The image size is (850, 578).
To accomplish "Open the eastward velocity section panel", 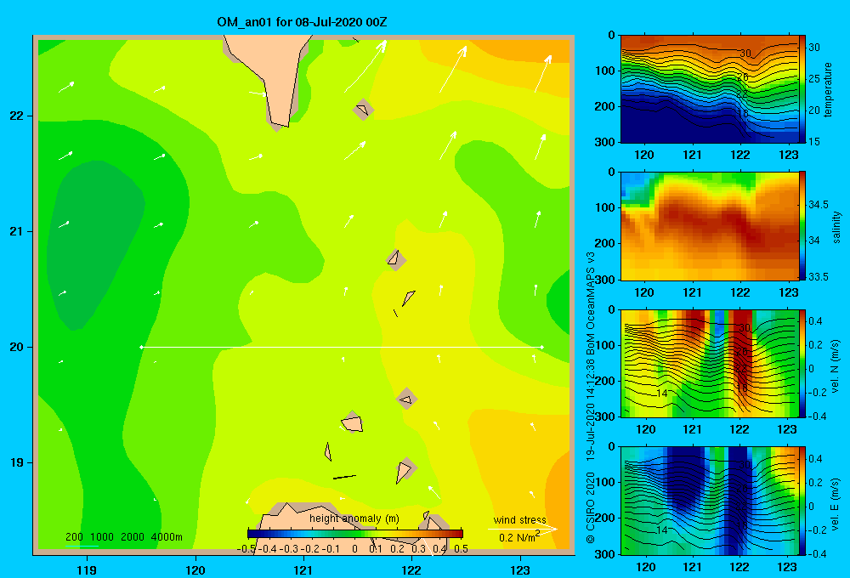I will [x=710, y=501].
